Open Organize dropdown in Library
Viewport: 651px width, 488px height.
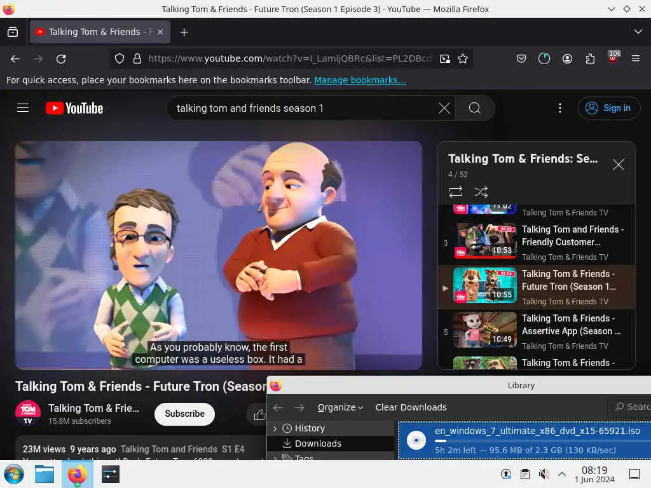[341, 407]
